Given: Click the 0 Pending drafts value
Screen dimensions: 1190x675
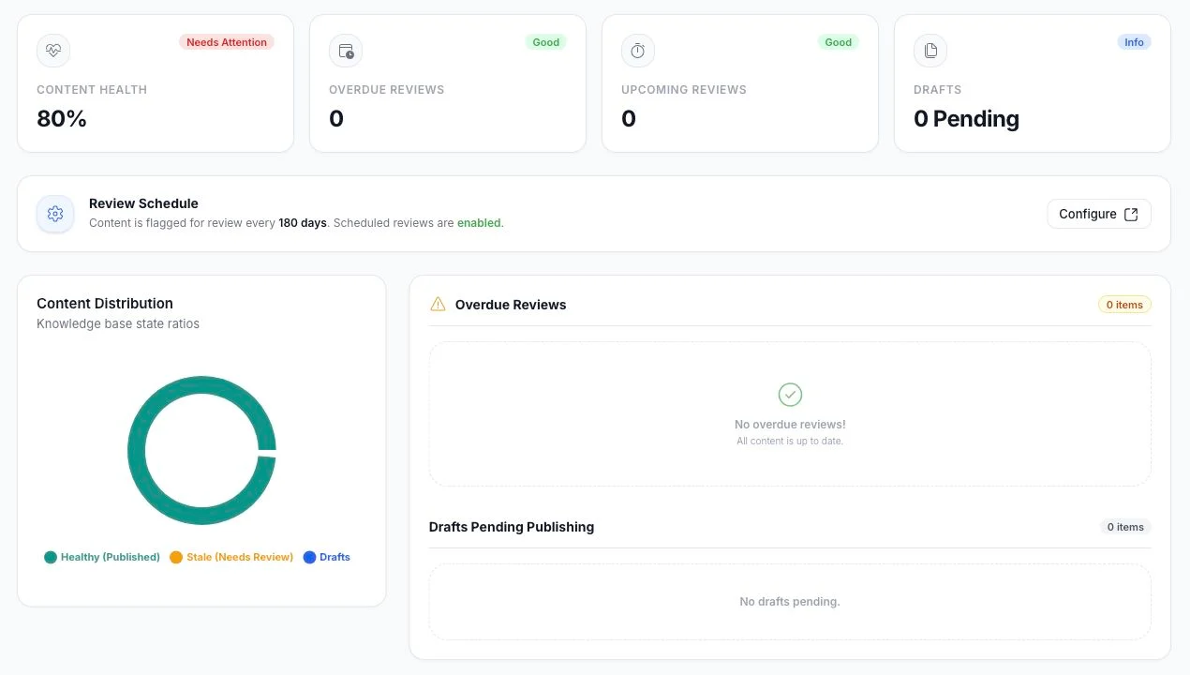Looking at the screenshot, I should pyautogui.click(x=966, y=119).
